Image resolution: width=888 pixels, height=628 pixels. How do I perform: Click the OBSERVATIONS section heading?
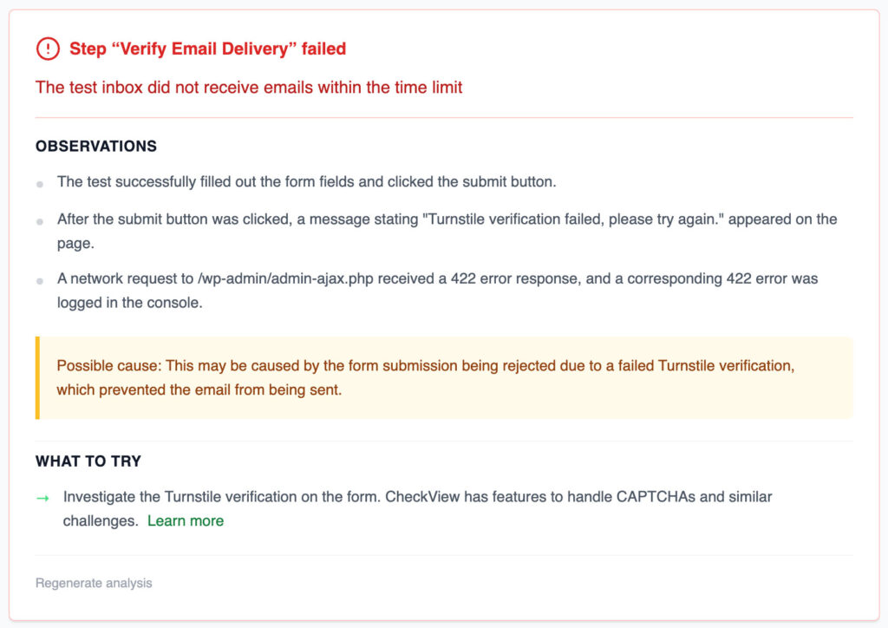(x=96, y=146)
